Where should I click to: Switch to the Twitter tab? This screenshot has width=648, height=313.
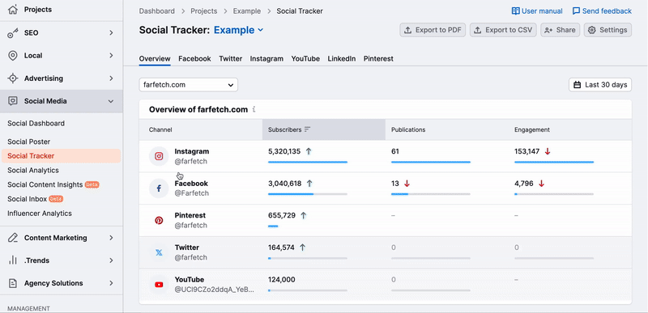pos(231,58)
